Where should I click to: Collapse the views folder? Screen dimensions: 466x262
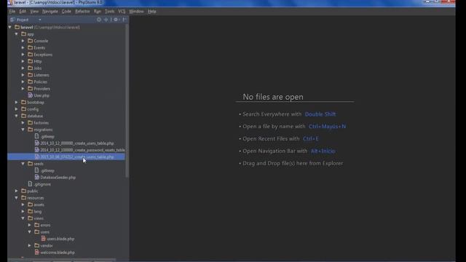tap(23, 218)
